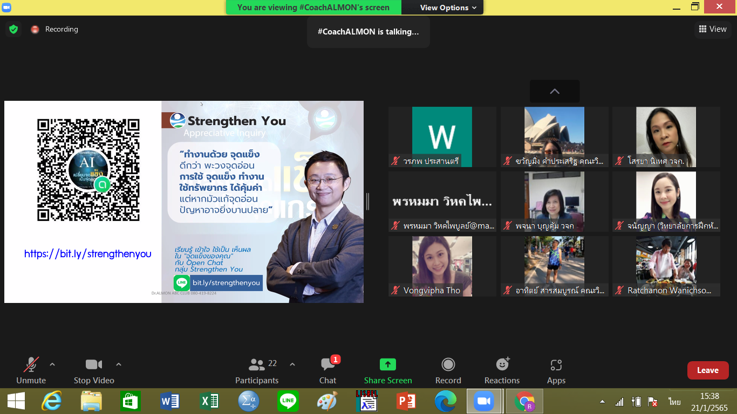Switch to Chrome from the taskbar
The width and height of the screenshot is (737, 414).
[x=524, y=401]
